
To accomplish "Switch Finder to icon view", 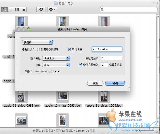I will (x=4, y=9).
